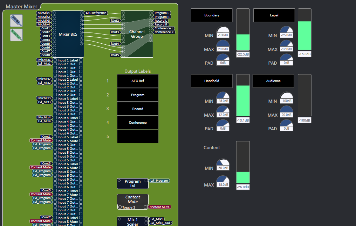
Task: Click the Conference output label box
Action: pos(138,123)
